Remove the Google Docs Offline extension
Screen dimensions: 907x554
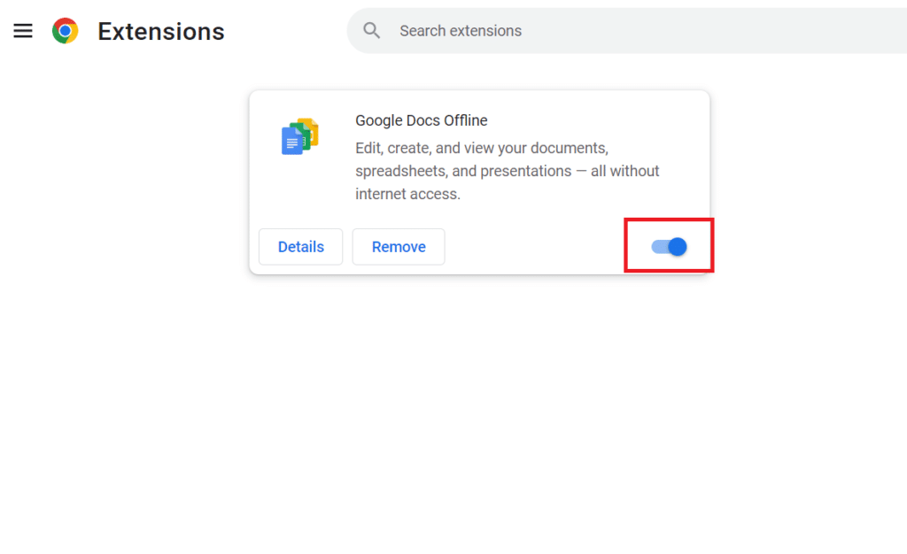(x=399, y=247)
